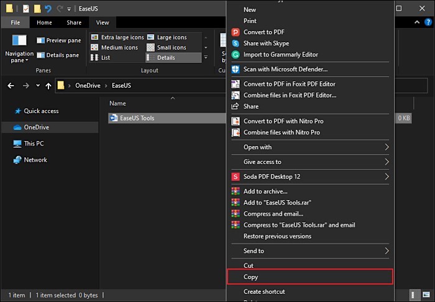Select Quick access in navigation pane
435x302 pixels.
click(x=41, y=111)
